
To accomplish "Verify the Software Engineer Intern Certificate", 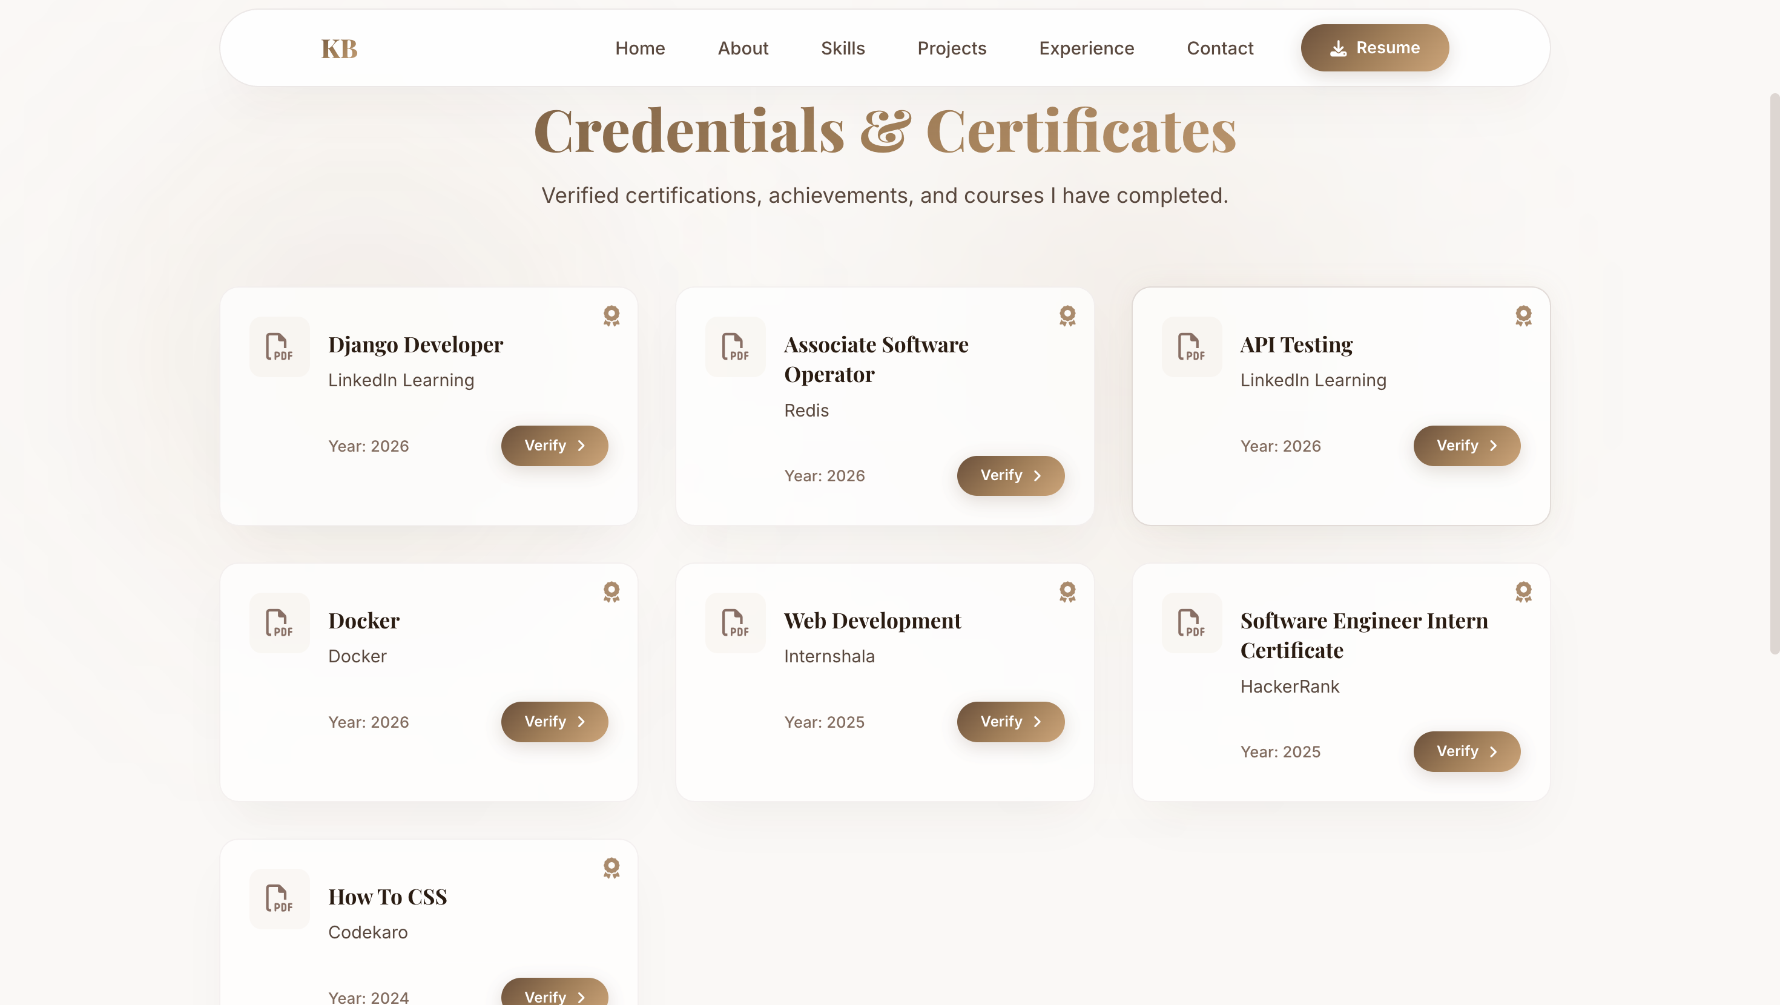I will [1466, 751].
